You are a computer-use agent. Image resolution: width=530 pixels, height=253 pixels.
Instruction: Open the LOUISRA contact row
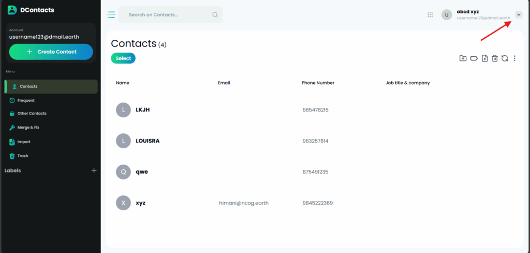(x=148, y=141)
